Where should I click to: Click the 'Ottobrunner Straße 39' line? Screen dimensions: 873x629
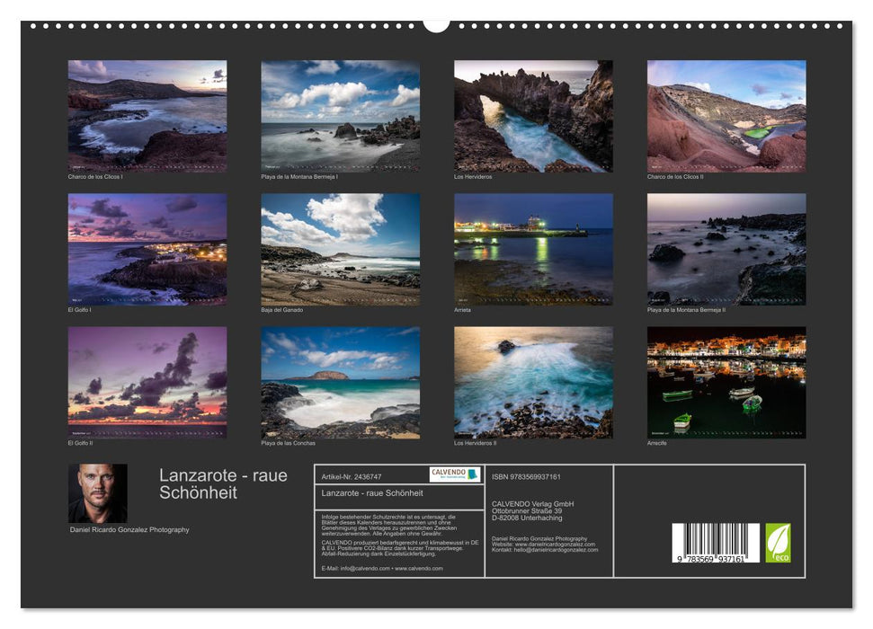tap(527, 511)
